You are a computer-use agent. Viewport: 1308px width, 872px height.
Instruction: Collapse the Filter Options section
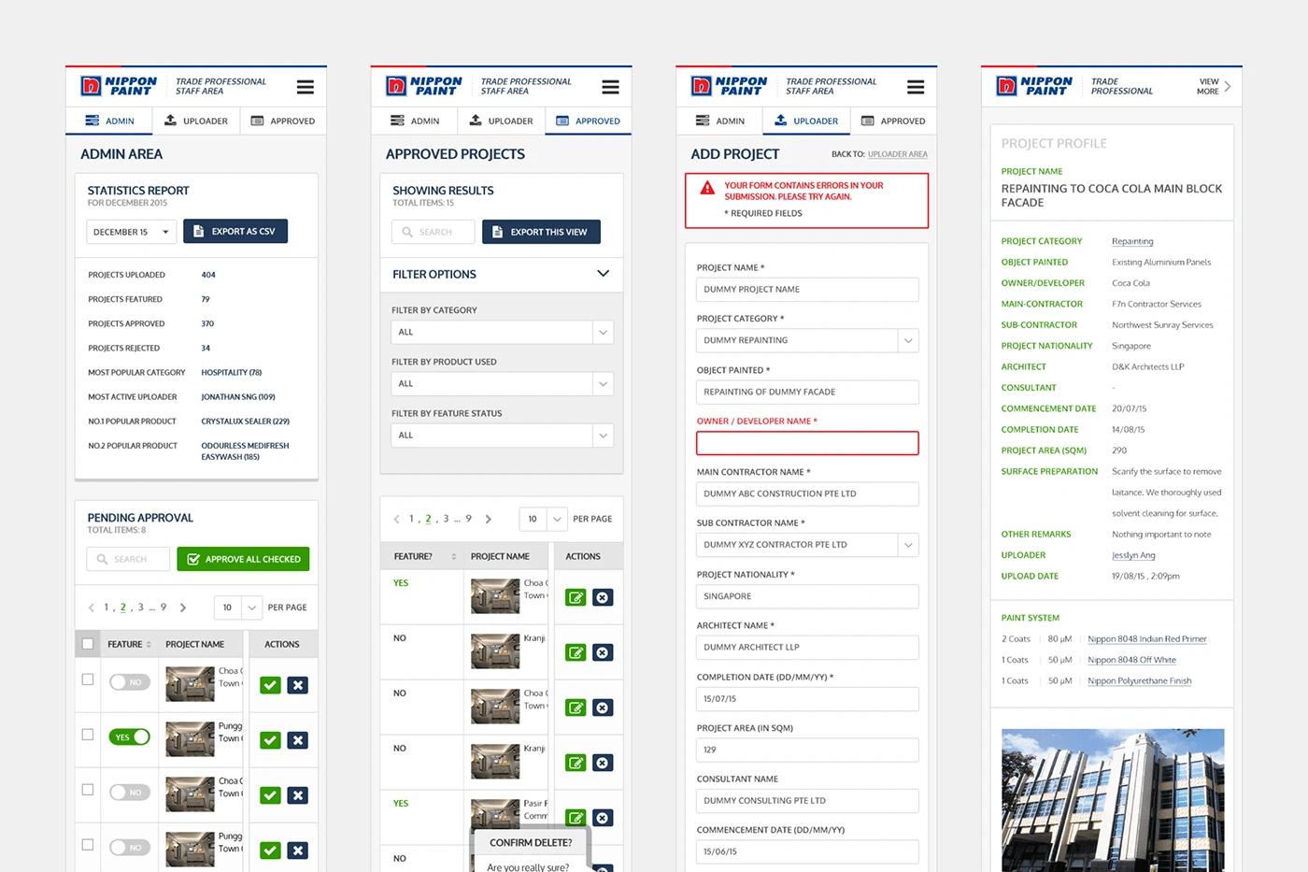[x=603, y=274]
